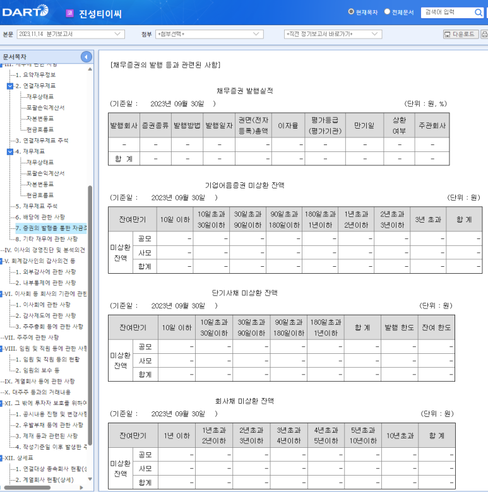This screenshot has height=492, width=488.
Task: Collapse the V. 회계감사인의 감사의견 등 node
Action: click(1, 261)
